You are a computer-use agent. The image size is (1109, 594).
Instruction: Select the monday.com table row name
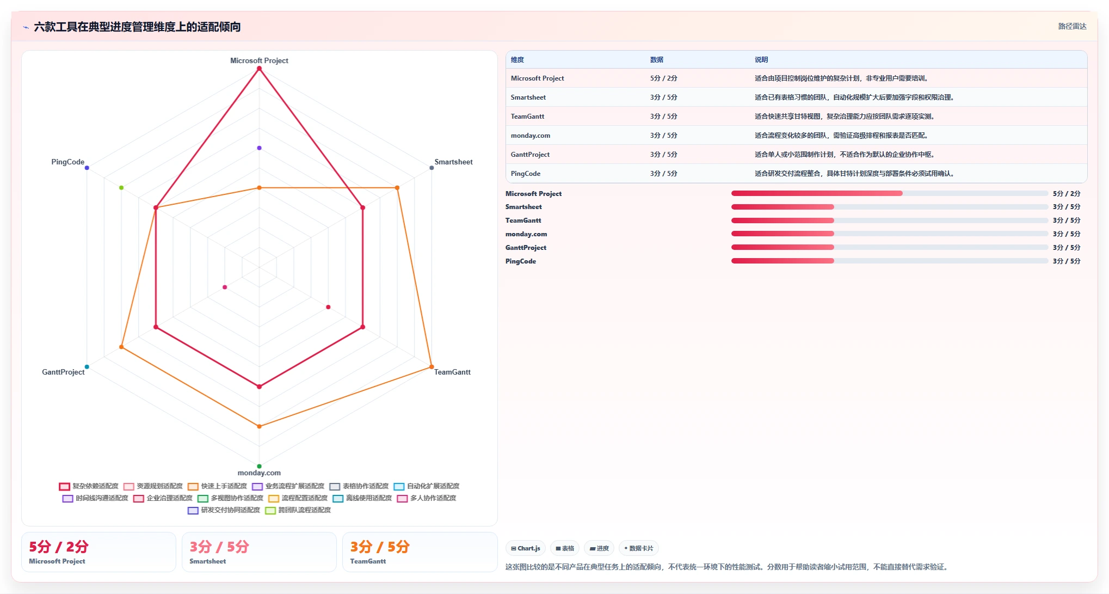tap(530, 136)
